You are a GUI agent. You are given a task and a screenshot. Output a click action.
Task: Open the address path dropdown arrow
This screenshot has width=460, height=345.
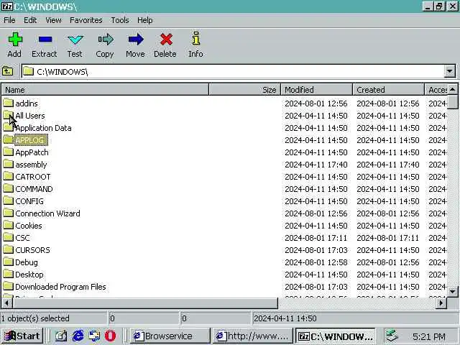tap(450, 71)
